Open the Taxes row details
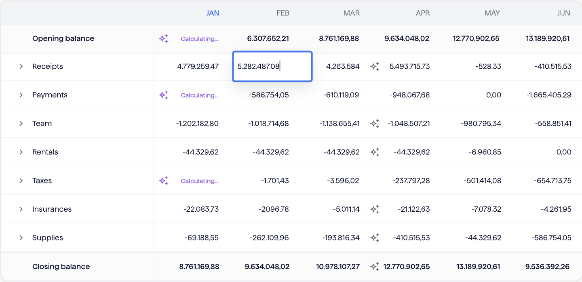The image size is (582, 282). click(x=21, y=181)
